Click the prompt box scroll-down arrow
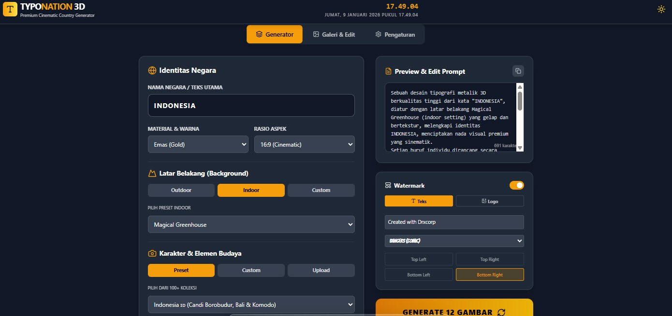 click(520, 148)
